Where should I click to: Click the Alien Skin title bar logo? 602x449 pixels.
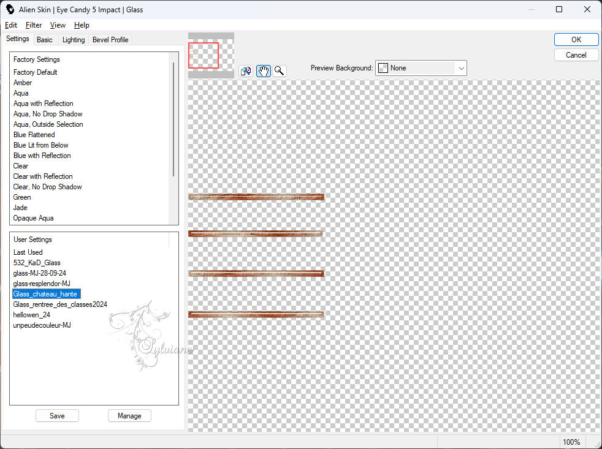[x=10, y=9]
